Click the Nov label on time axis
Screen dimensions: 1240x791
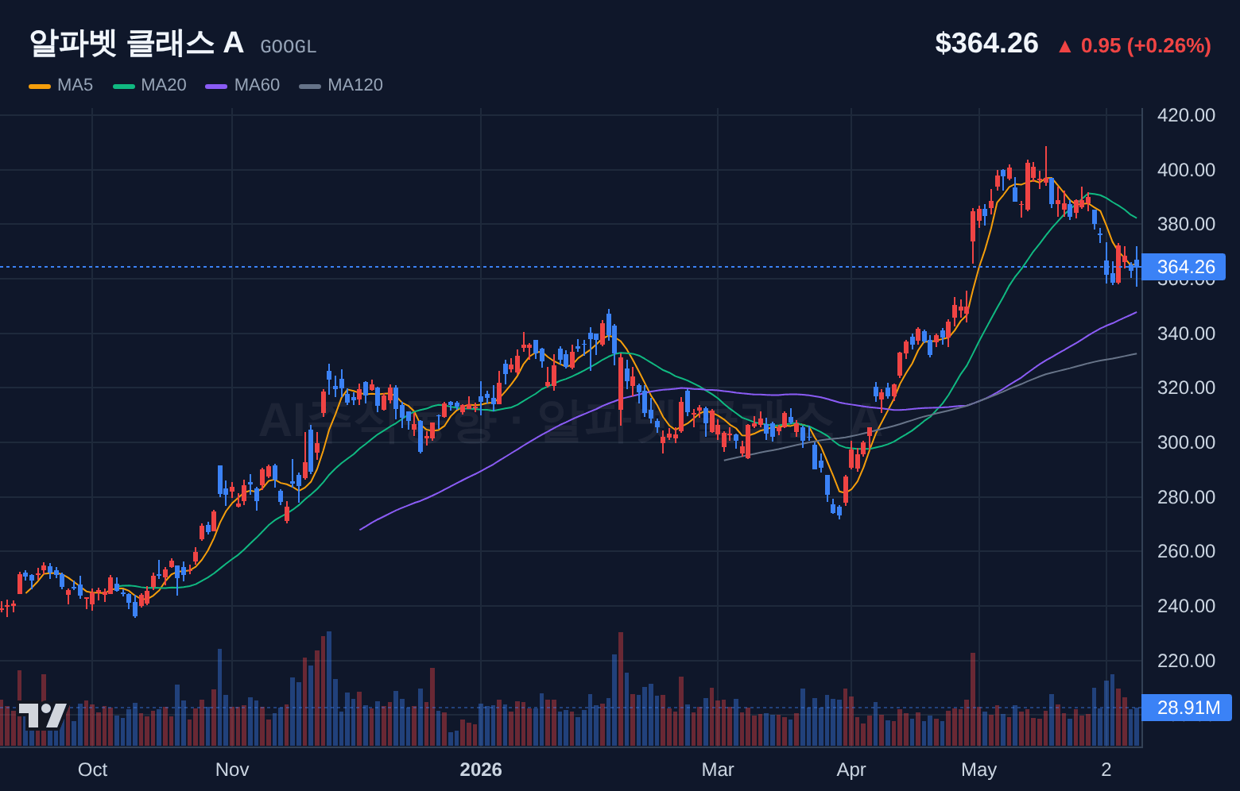(232, 770)
